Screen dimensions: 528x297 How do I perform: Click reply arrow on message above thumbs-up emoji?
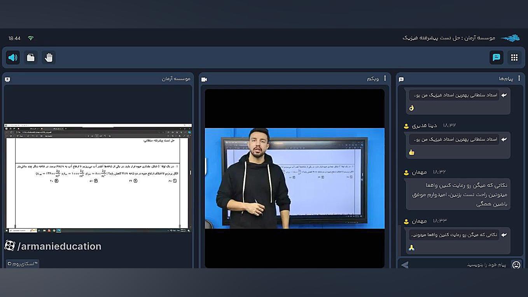(504, 139)
